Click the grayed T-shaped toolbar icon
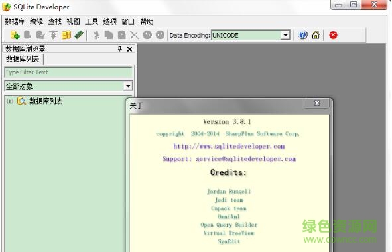The height and width of the screenshot is (252, 392). click(53, 34)
